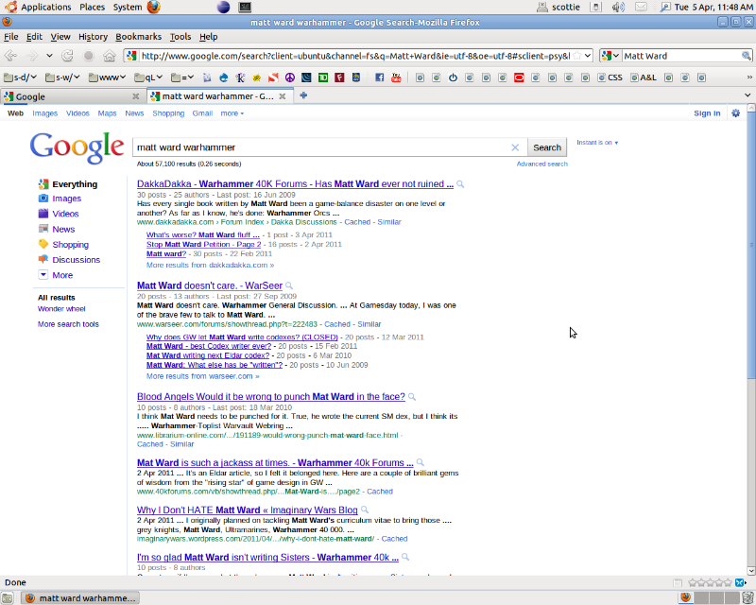Click the Search button
The image size is (756, 605).
coord(547,147)
